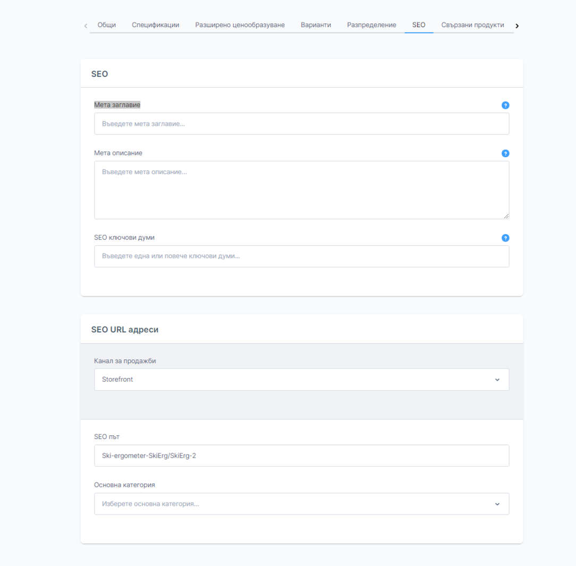This screenshot has height=566, width=576.
Task: Open the Основна категория dropdown
Action: [301, 504]
